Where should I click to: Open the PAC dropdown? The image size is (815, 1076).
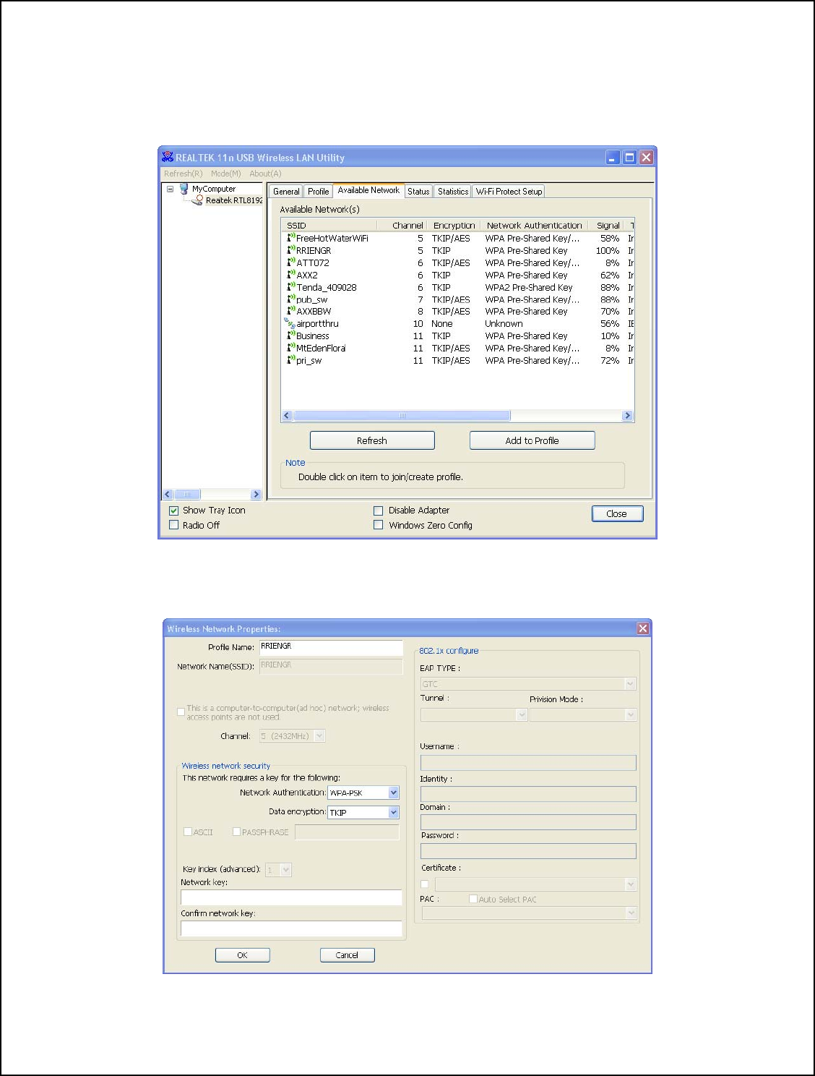[x=631, y=913]
